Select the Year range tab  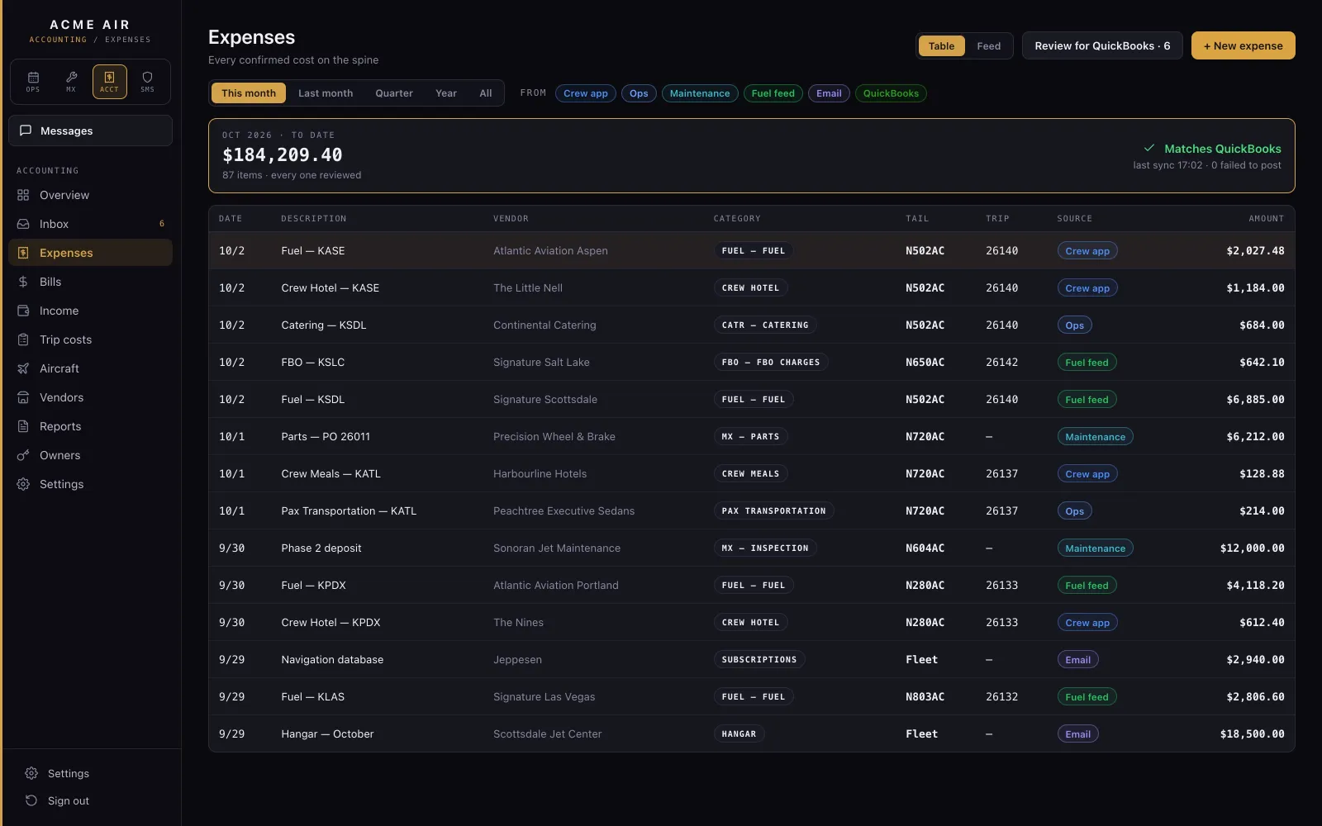pyautogui.click(x=446, y=93)
